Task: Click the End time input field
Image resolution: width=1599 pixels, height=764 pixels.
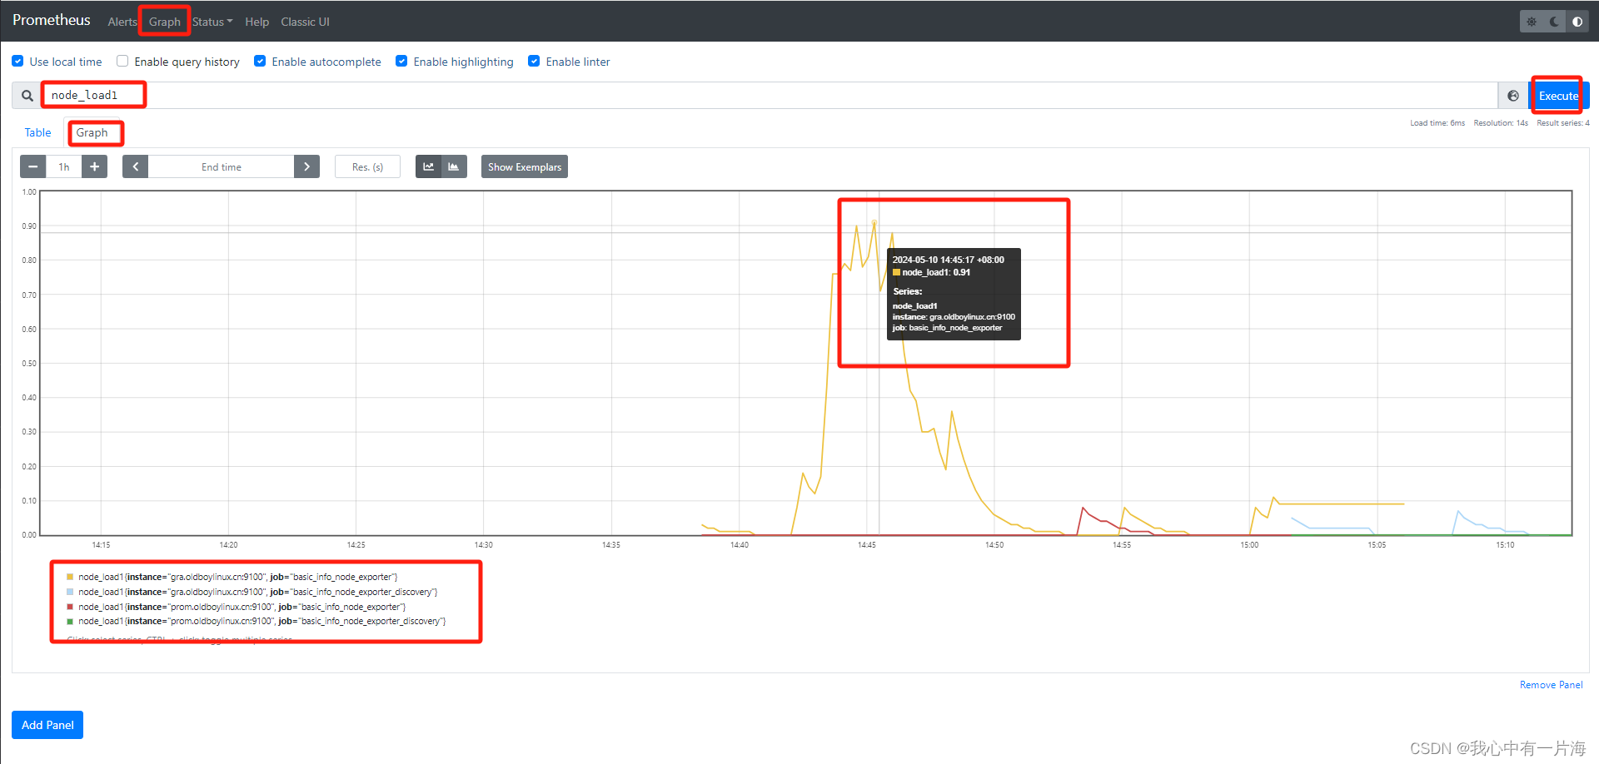Action: pyautogui.click(x=222, y=166)
